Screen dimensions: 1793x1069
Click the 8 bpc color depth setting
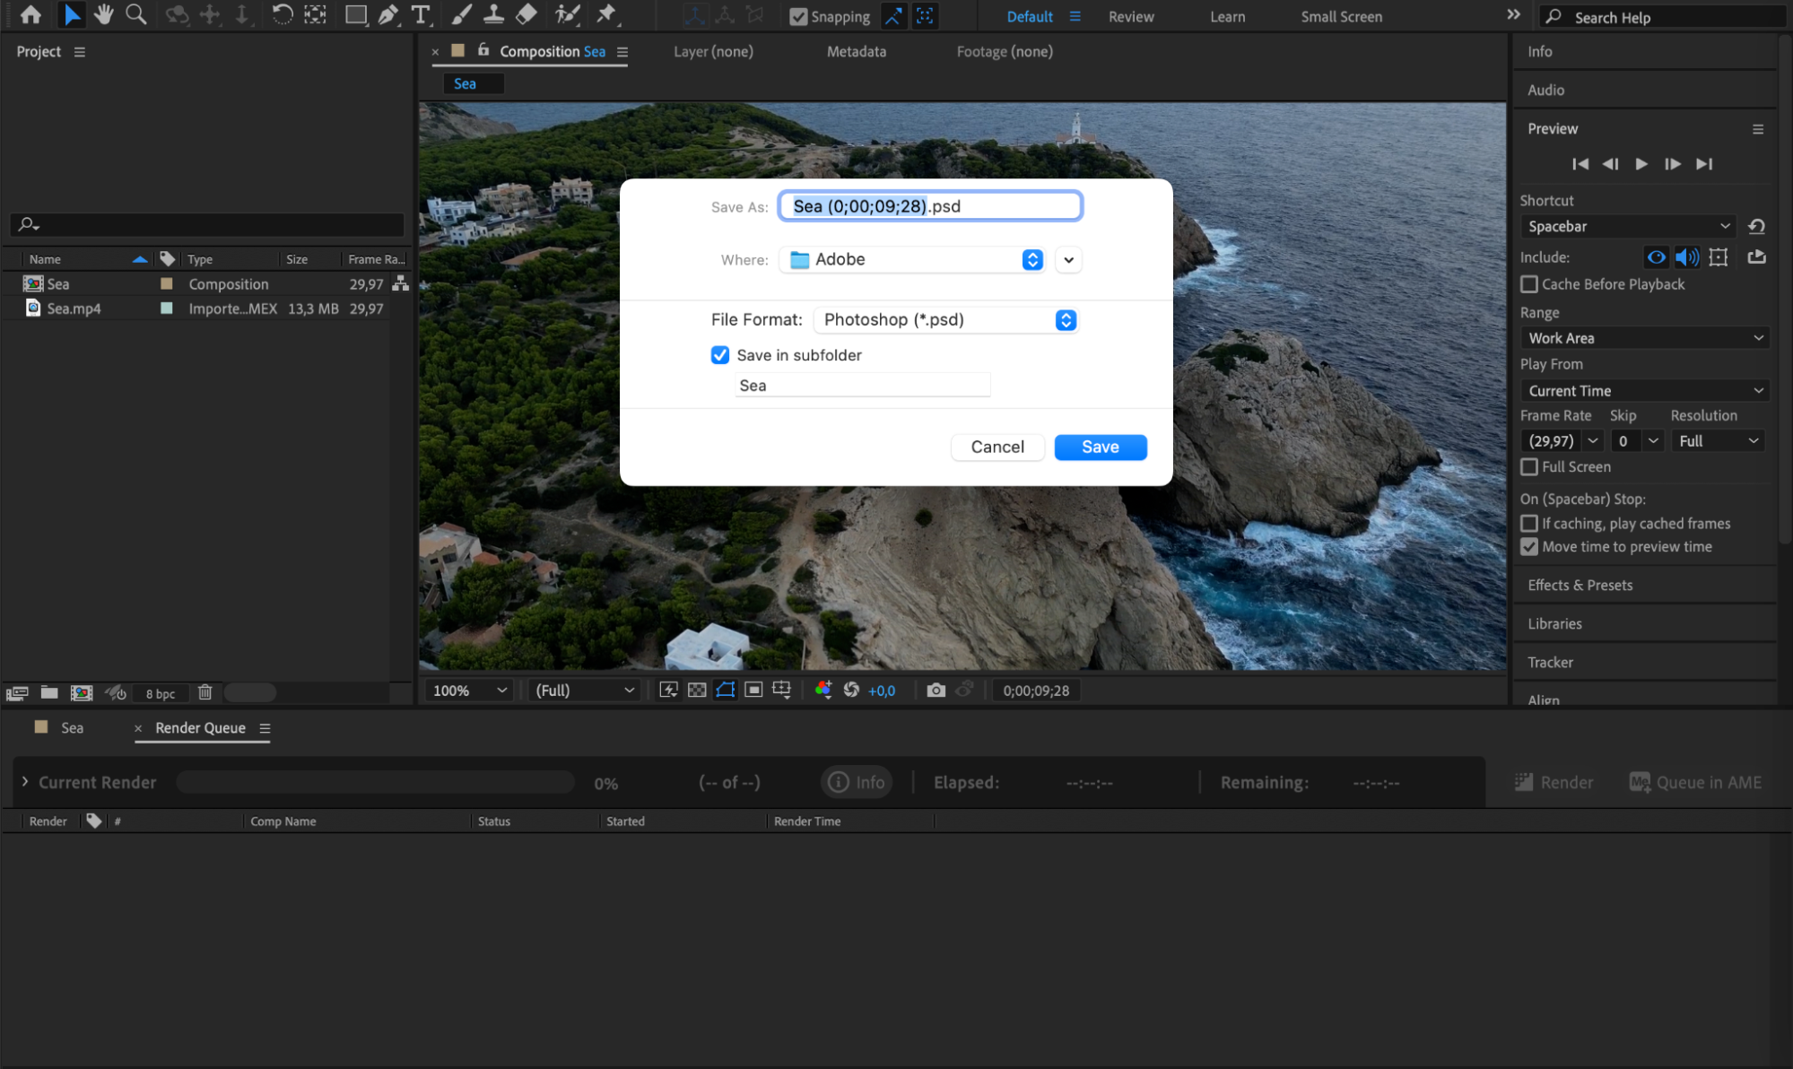point(161,693)
